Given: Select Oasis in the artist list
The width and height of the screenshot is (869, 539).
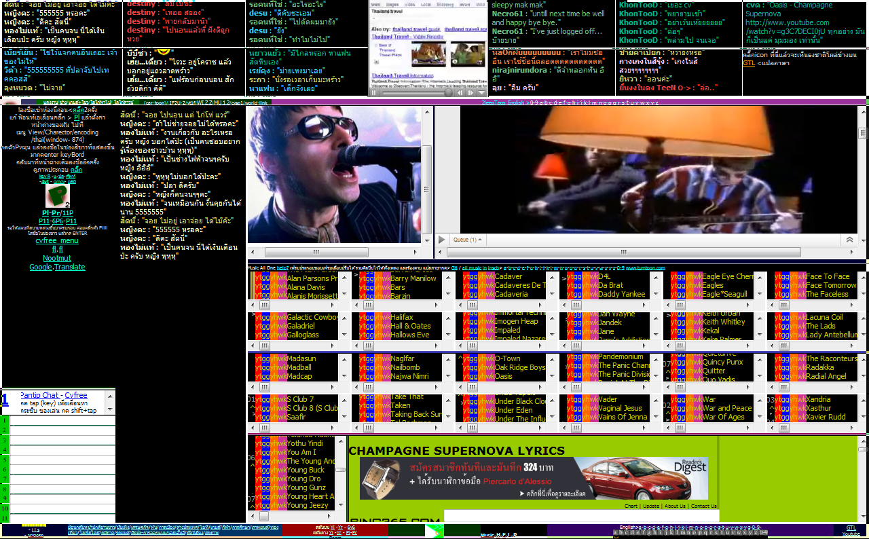Looking at the screenshot, I should click(504, 376).
